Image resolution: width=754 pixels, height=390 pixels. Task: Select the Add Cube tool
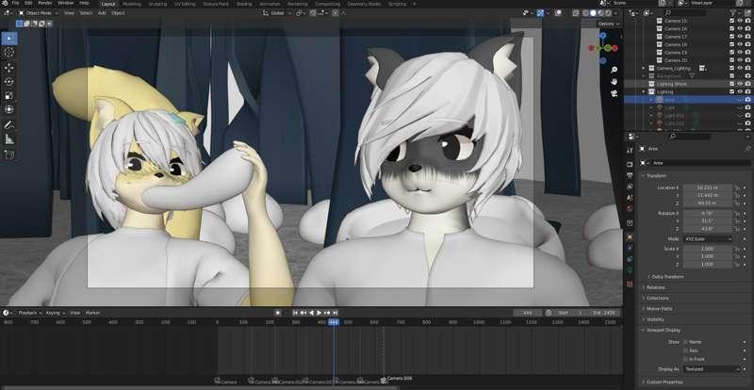point(9,154)
